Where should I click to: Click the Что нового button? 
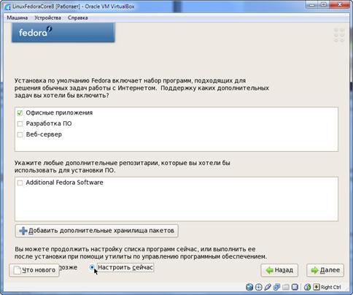(34, 270)
